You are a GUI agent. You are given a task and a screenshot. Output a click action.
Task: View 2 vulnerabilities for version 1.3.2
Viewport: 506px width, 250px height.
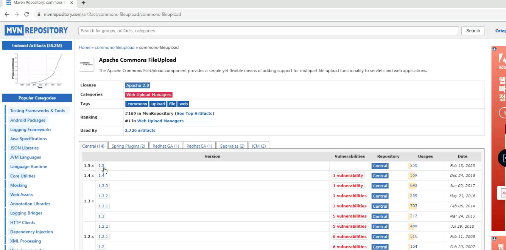pos(350,196)
